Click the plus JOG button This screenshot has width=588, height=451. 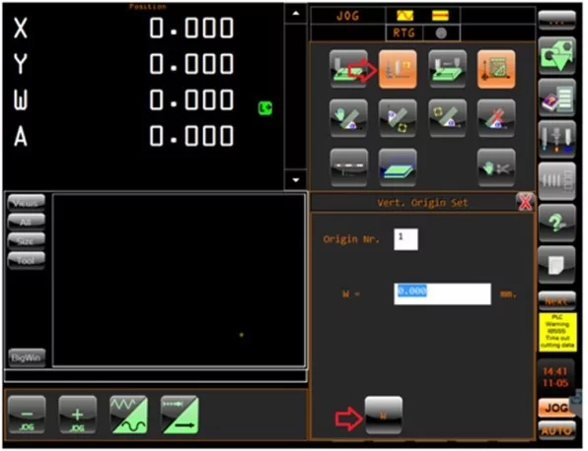[77, 415]
